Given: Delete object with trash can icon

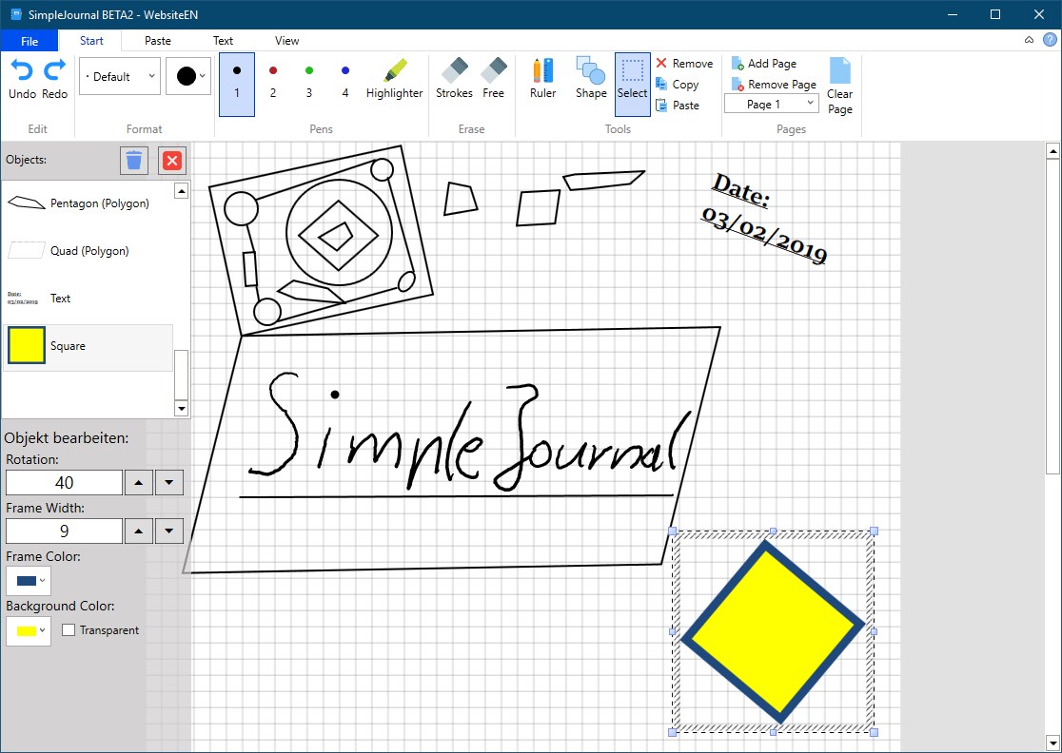Looking at the screenshot, I should pos(134,161).
